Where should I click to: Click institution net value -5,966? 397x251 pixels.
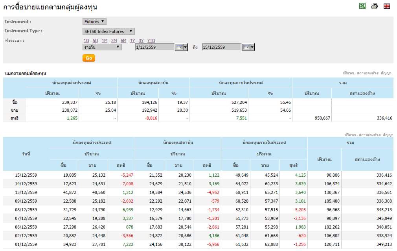click(213, 244)
